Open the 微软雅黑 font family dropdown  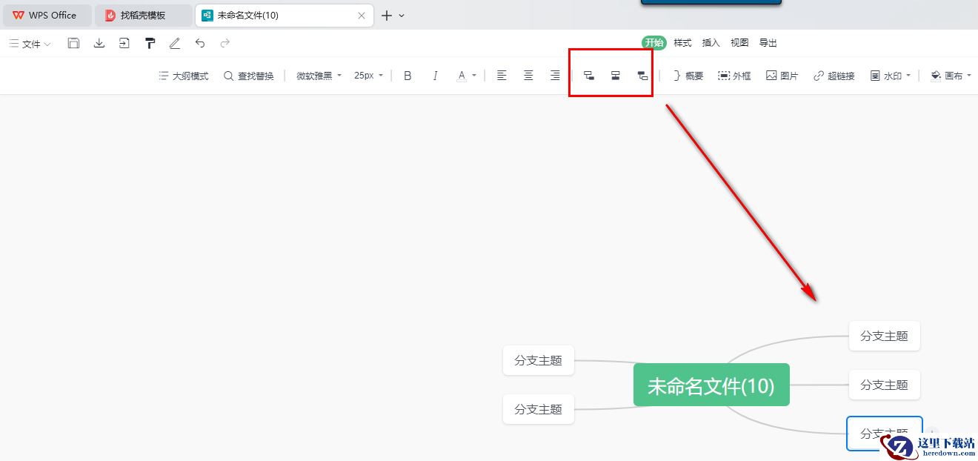[319, 76]
